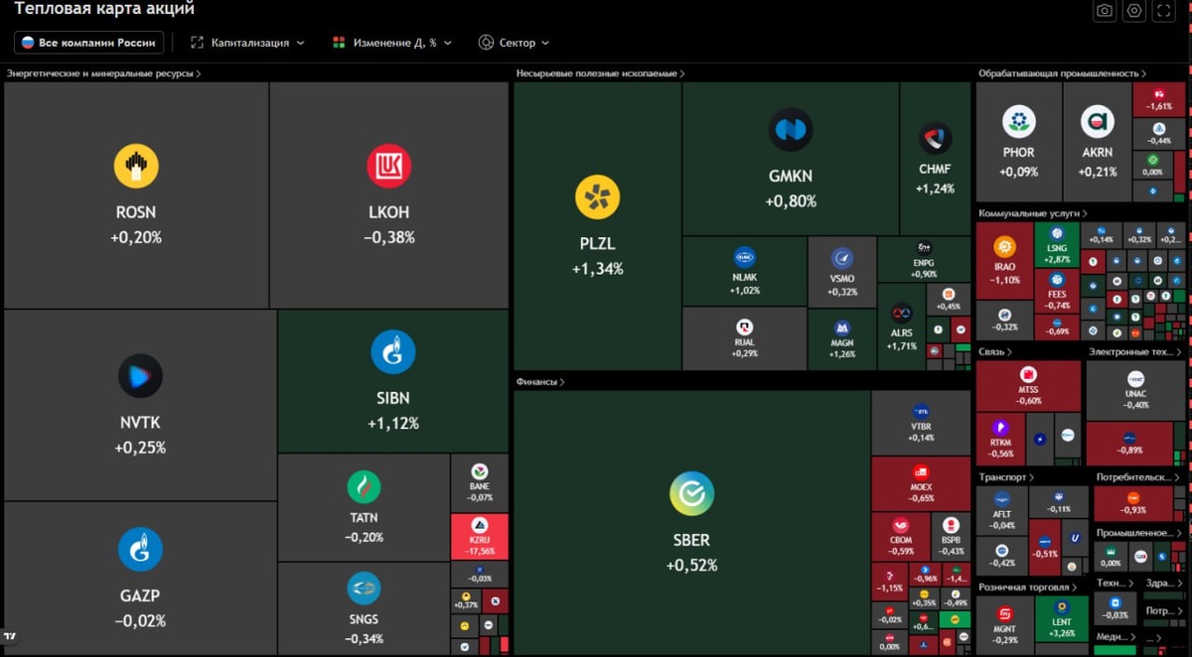This screenshot has width=1192, height=657.
Task: Open the LENT +3,26% tile
Action: pos(1061,619)
